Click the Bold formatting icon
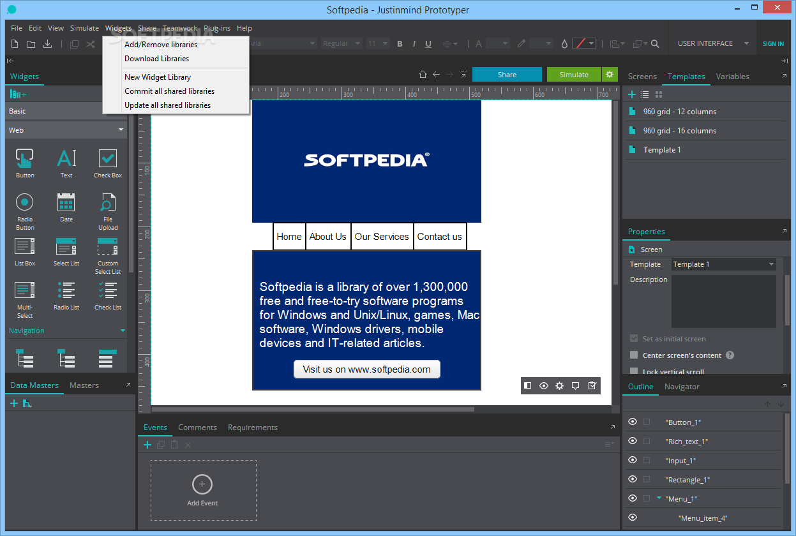The height and width of the screenshot is (536, 796). click(x=400, y=44)
